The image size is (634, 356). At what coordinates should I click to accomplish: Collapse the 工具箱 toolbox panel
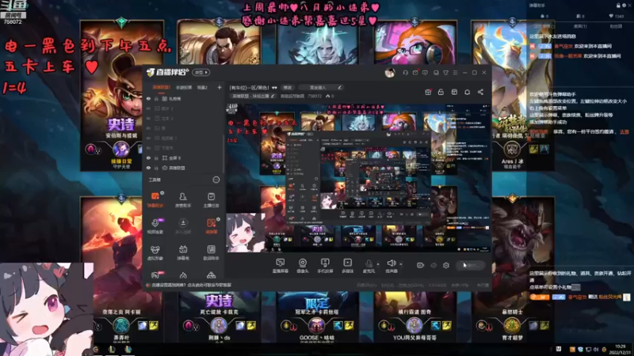tap(216, 180)
